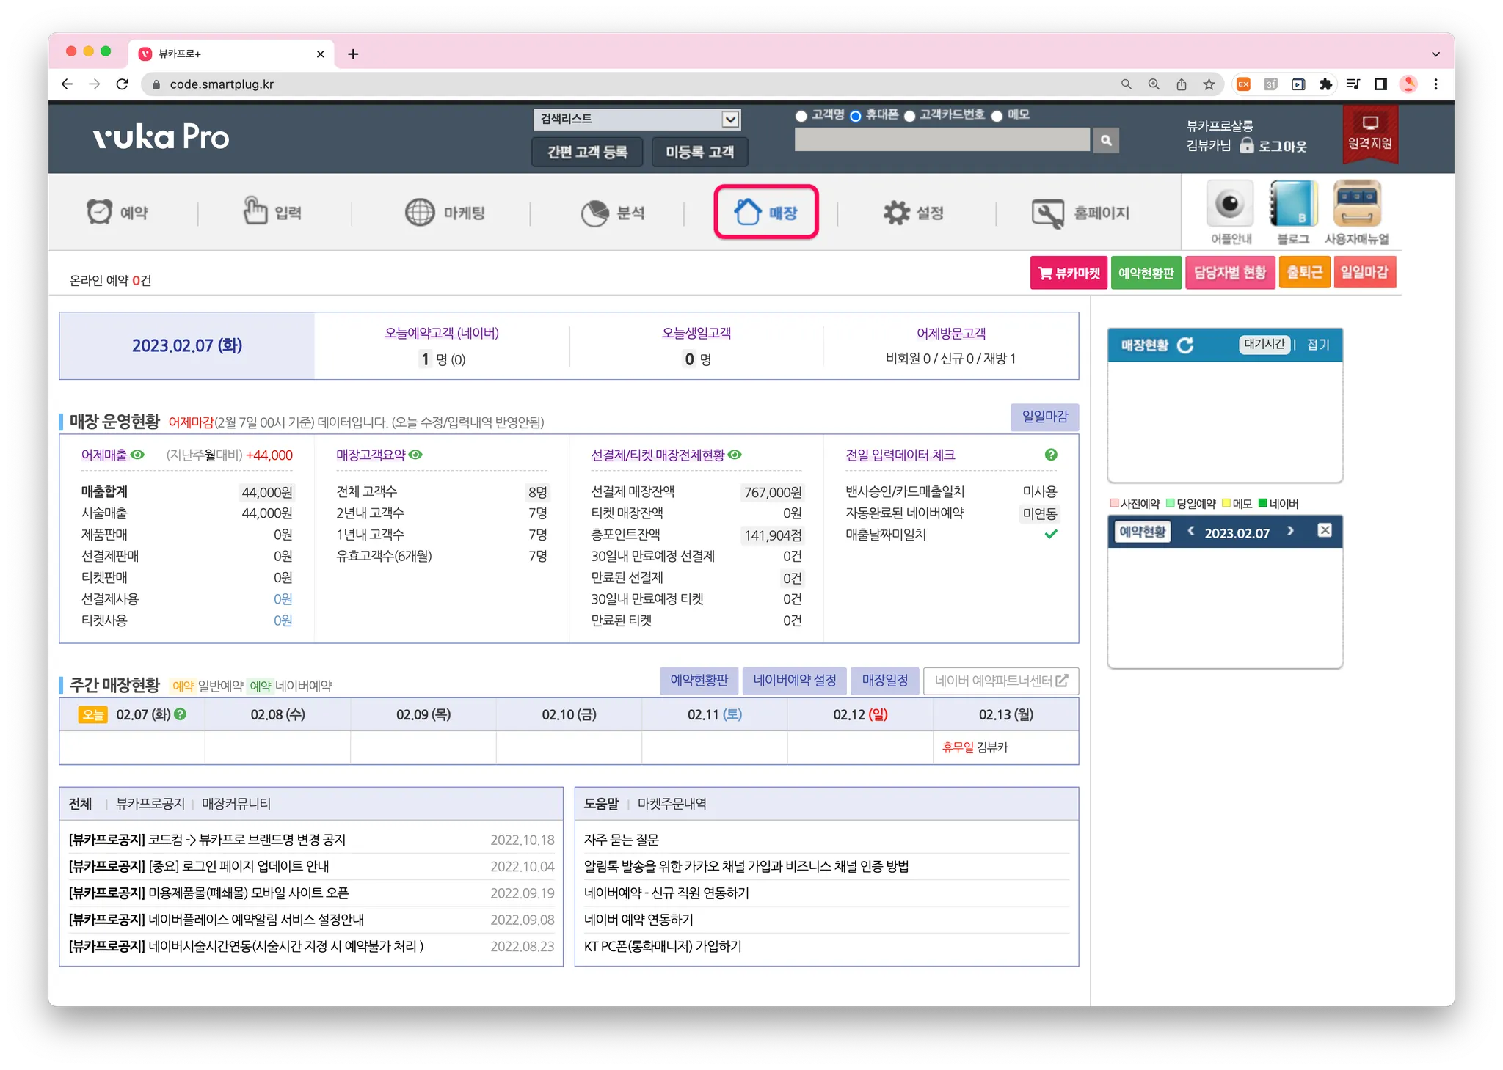
Task: Close the 예약현황 panel with X
Action: [1324, 530]
